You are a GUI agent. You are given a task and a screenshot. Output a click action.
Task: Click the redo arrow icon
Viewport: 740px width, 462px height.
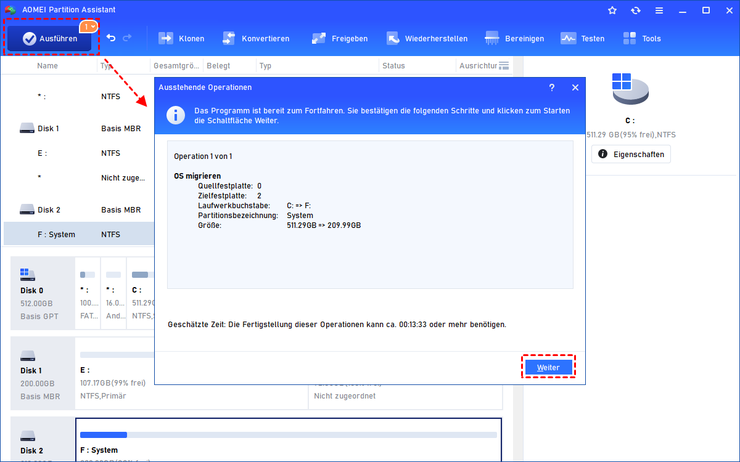click(127, 38)
